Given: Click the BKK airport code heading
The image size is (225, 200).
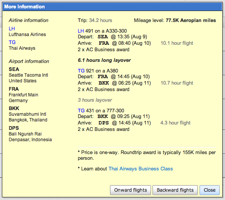Looking at the screenshot, I should pos(14,108).
